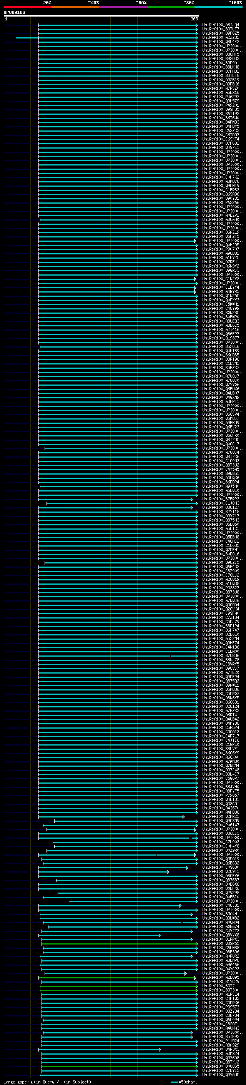Select hit label UniRef100_P06147
Screen dimensions: 246x1085
coord(221,825)
